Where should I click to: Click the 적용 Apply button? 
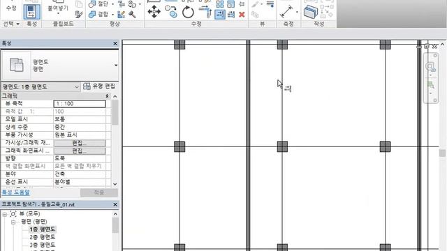(x=99, y=192)
